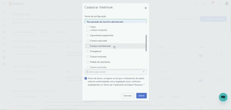Open the apps grid icon in the header
Image resolution: width=231 pixels, height=110 pixels.
[x=219, y=4]
